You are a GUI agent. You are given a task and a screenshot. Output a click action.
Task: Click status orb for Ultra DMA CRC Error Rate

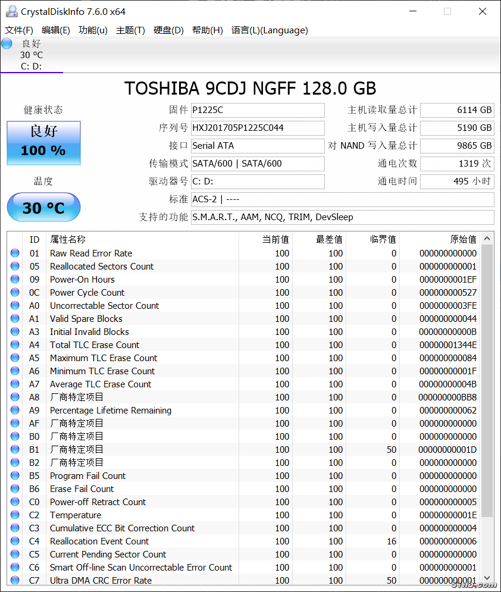pos(15,580)
